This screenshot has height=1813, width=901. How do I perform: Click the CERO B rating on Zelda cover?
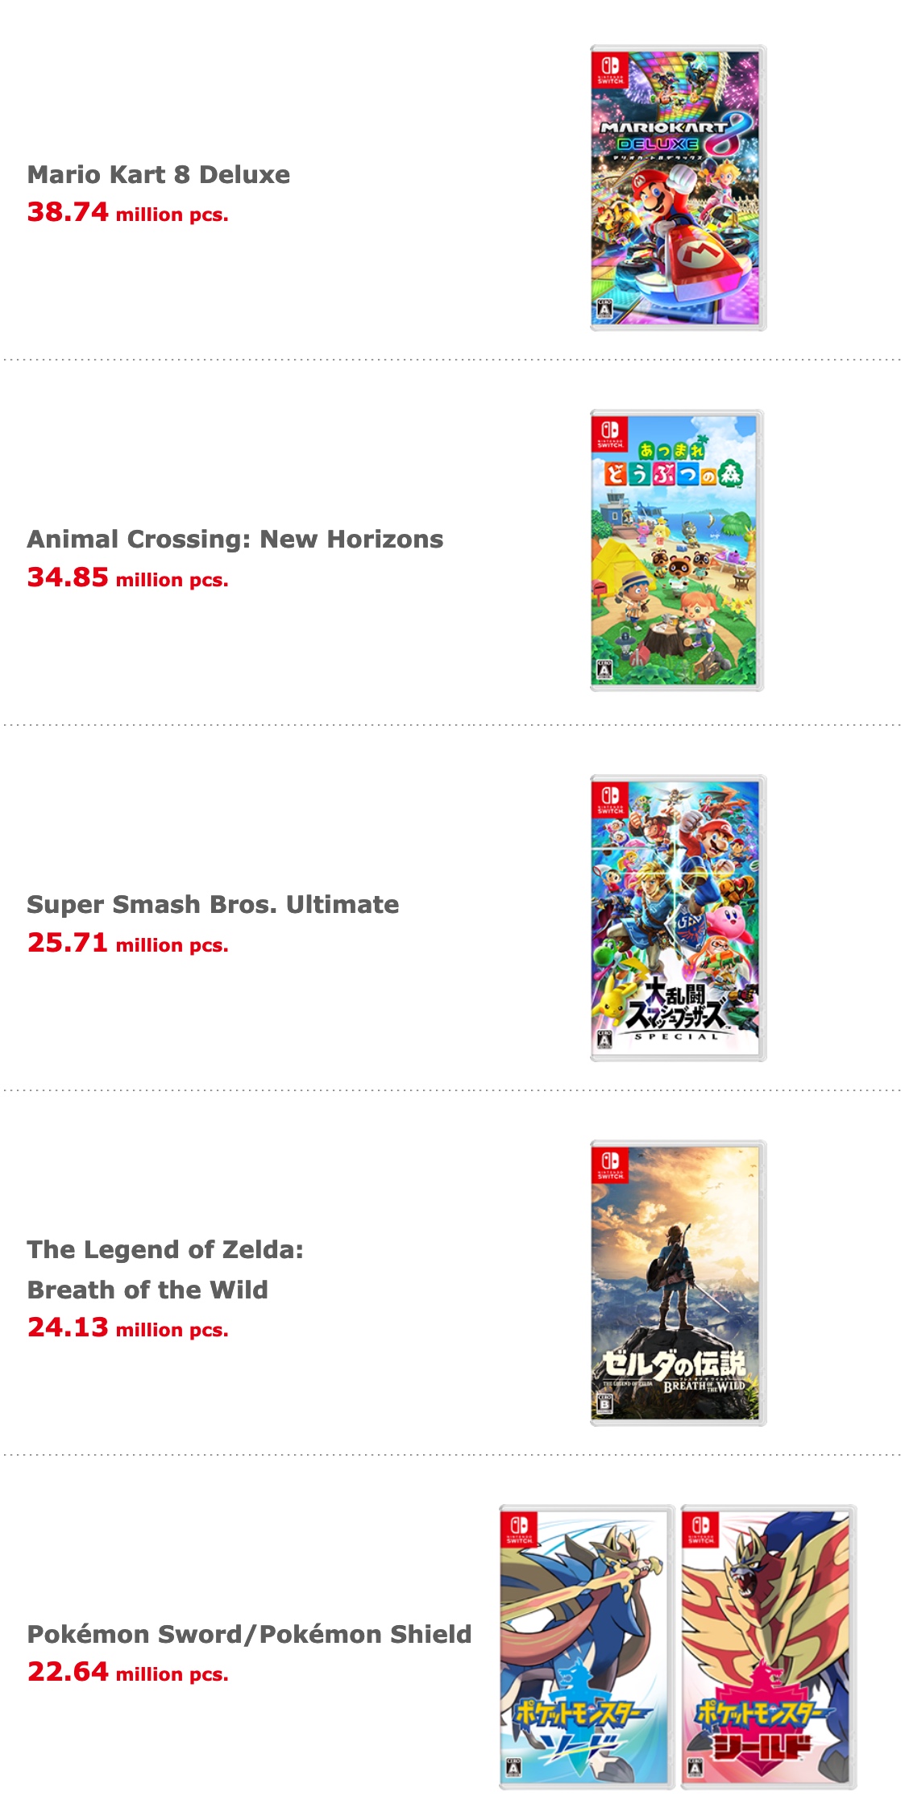[x=604, y=1405]
